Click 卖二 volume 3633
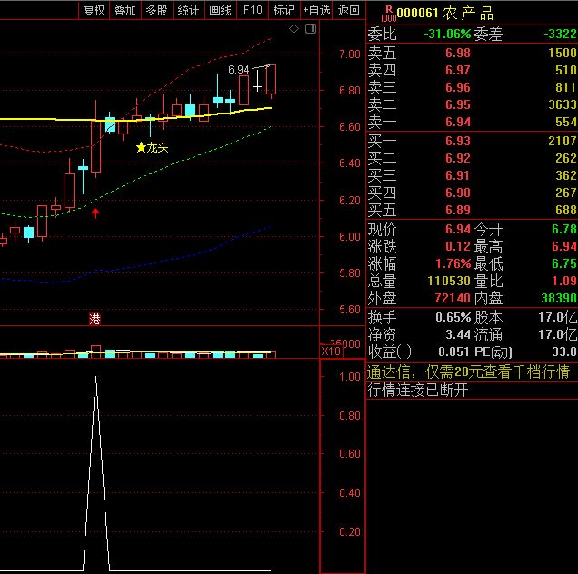The height and width of the screenshot is (574, 578). (x=563, y=105)
